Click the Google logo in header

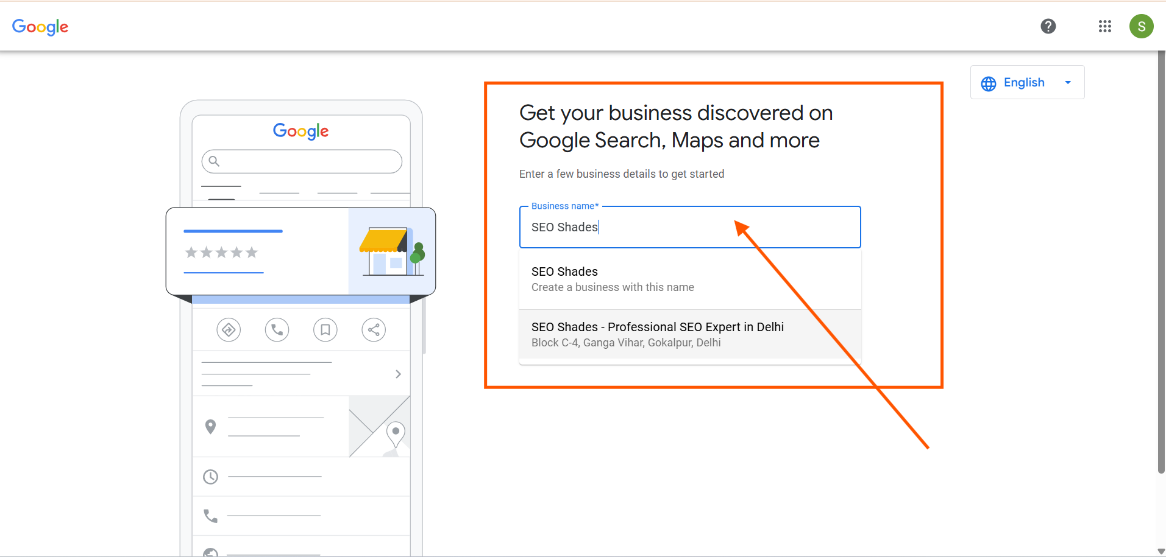click(40, 27)
